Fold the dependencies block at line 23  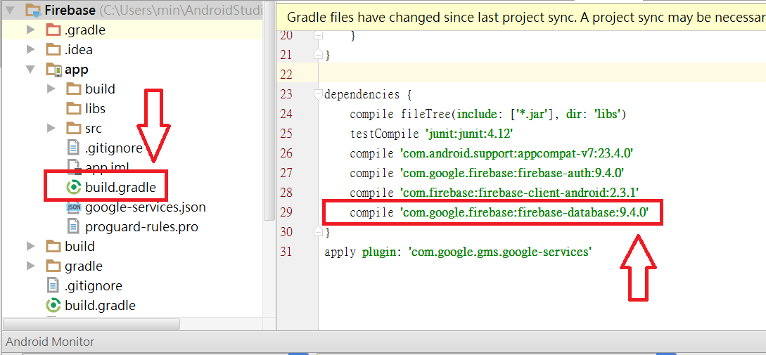coord(319,93)
